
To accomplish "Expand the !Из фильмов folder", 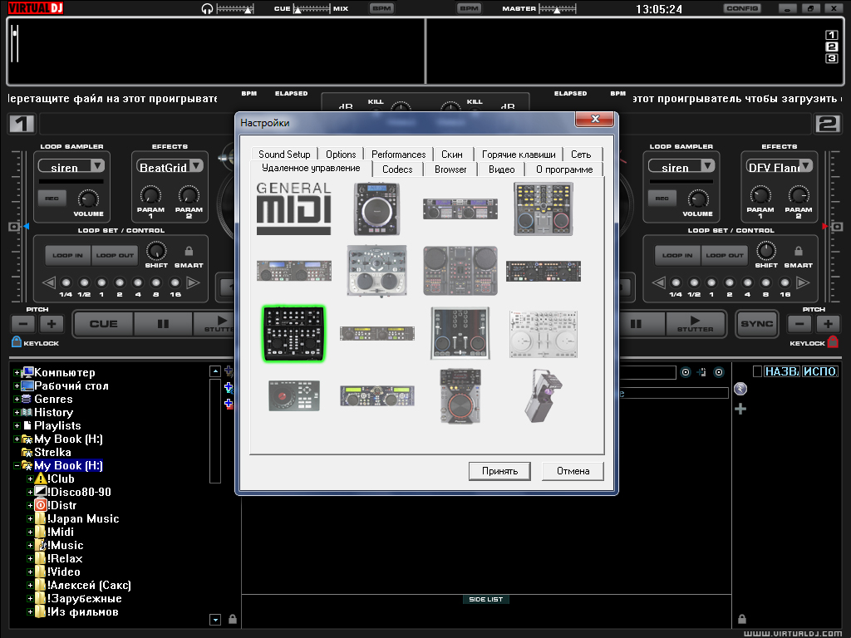I will (x=30, y=612).
